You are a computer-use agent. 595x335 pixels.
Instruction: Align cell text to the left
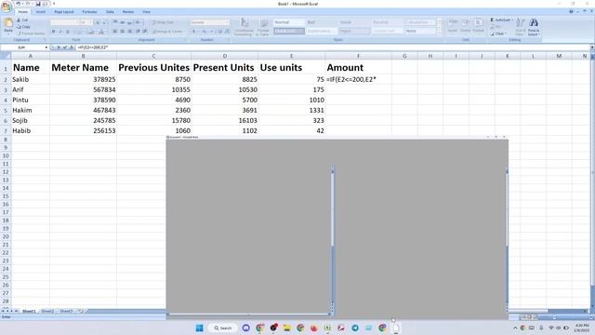click(115, 32)
